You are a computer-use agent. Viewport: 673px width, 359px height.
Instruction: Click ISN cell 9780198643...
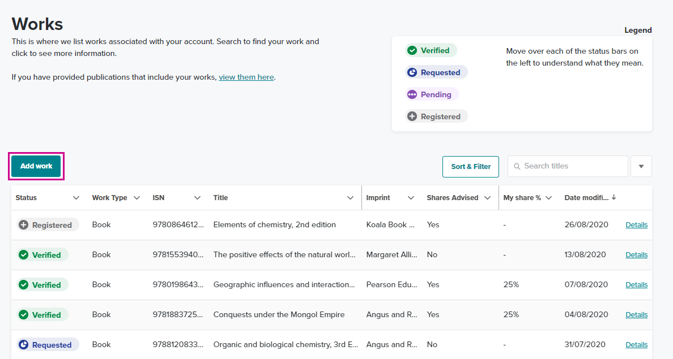coord(178,285)
